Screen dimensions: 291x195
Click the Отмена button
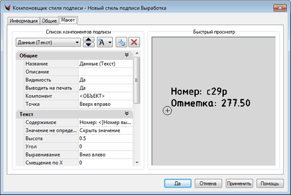click(x=208, y=183)
